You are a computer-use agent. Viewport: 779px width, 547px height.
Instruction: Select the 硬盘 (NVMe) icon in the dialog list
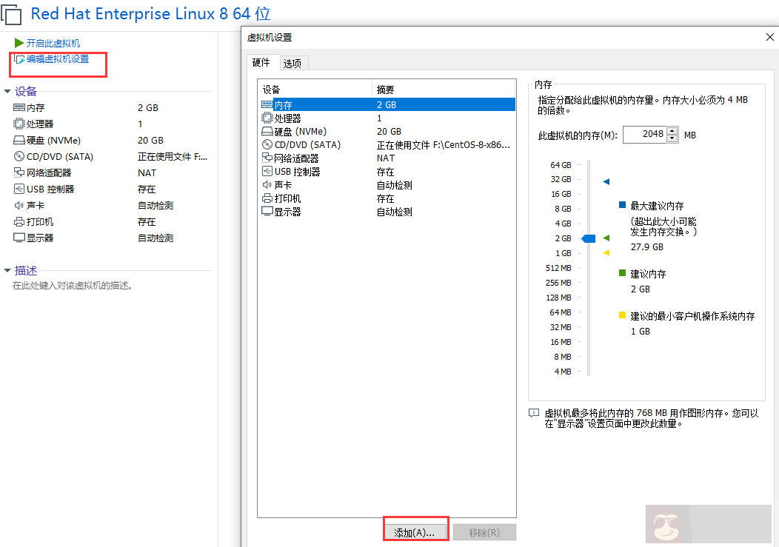point(267,132)
